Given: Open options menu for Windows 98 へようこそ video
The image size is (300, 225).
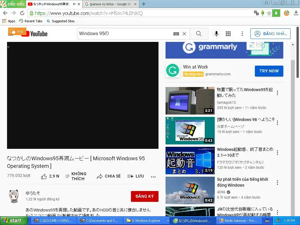Looking at the screenshot, I should [277, 123].
